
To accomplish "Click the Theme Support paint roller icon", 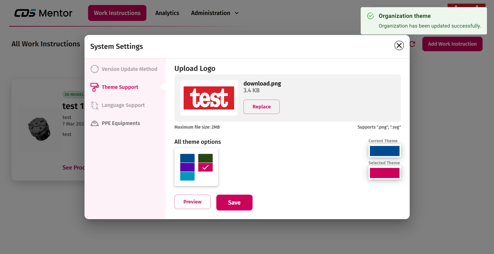I will [94, 87].
